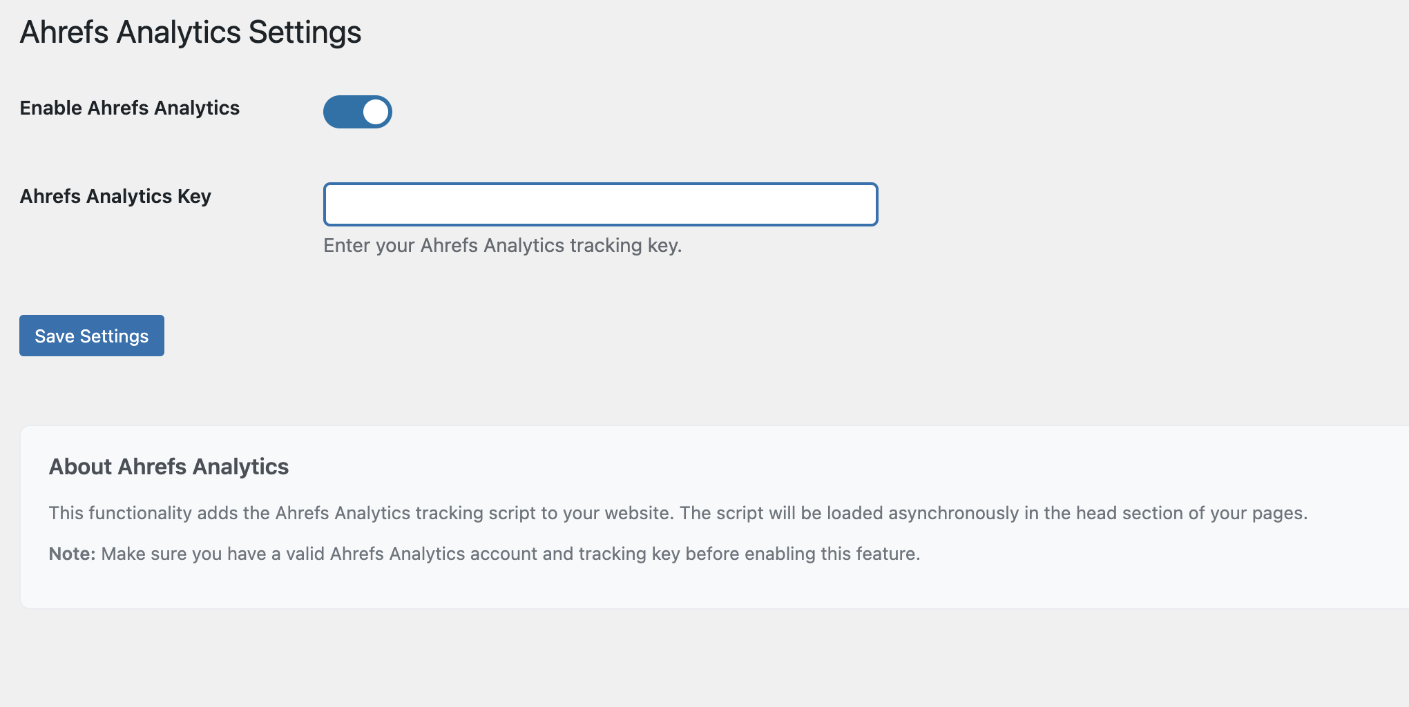Click the white knob of the enable switch
The width and height of the screenshot is (1409, 707).
coord(375,112)
